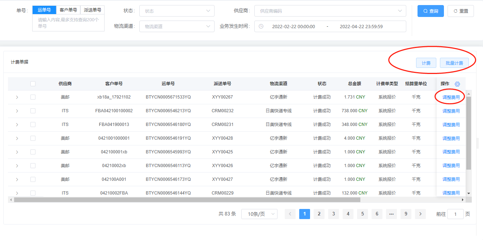Click waybill BTYCN0006546144YQ cell
Image resolution: width=483 pixels, height=240 pixels.
point(168,193)
